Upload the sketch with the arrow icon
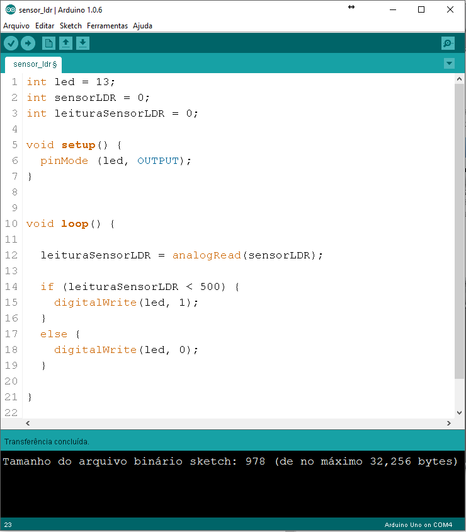Viewport: 466px width, 532px height. coord(28,43)
